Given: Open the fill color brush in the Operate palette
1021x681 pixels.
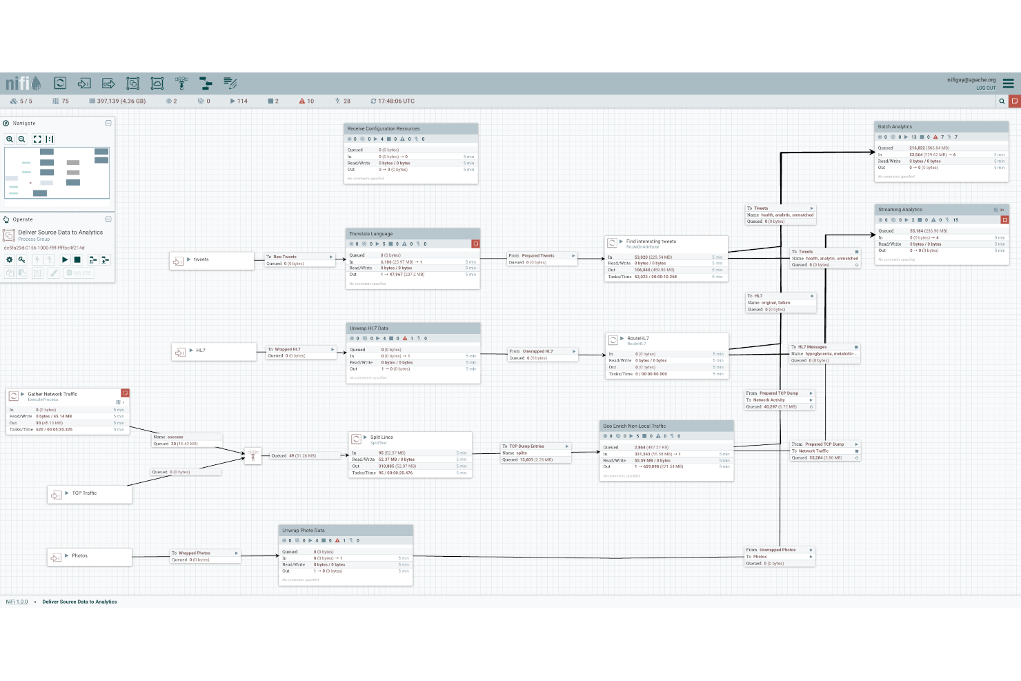Looking at the screenshot, I should (54, 272).
